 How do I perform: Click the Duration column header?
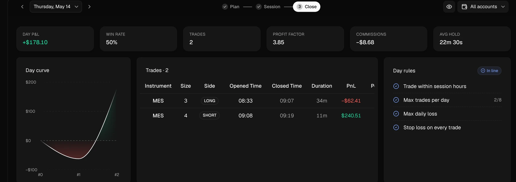coord(322,86)
